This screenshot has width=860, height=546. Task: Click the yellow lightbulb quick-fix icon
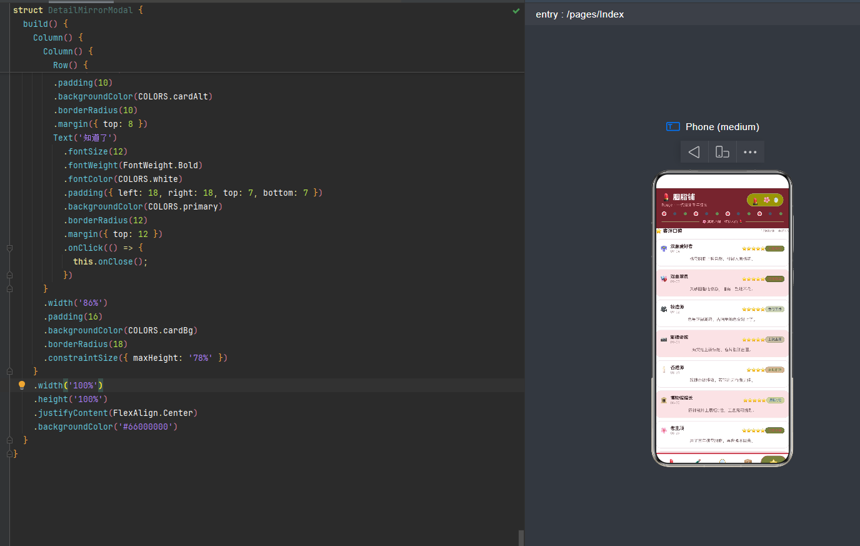click(22, 385)
